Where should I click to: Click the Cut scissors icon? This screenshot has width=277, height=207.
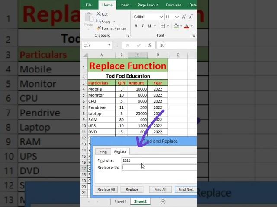98,14
